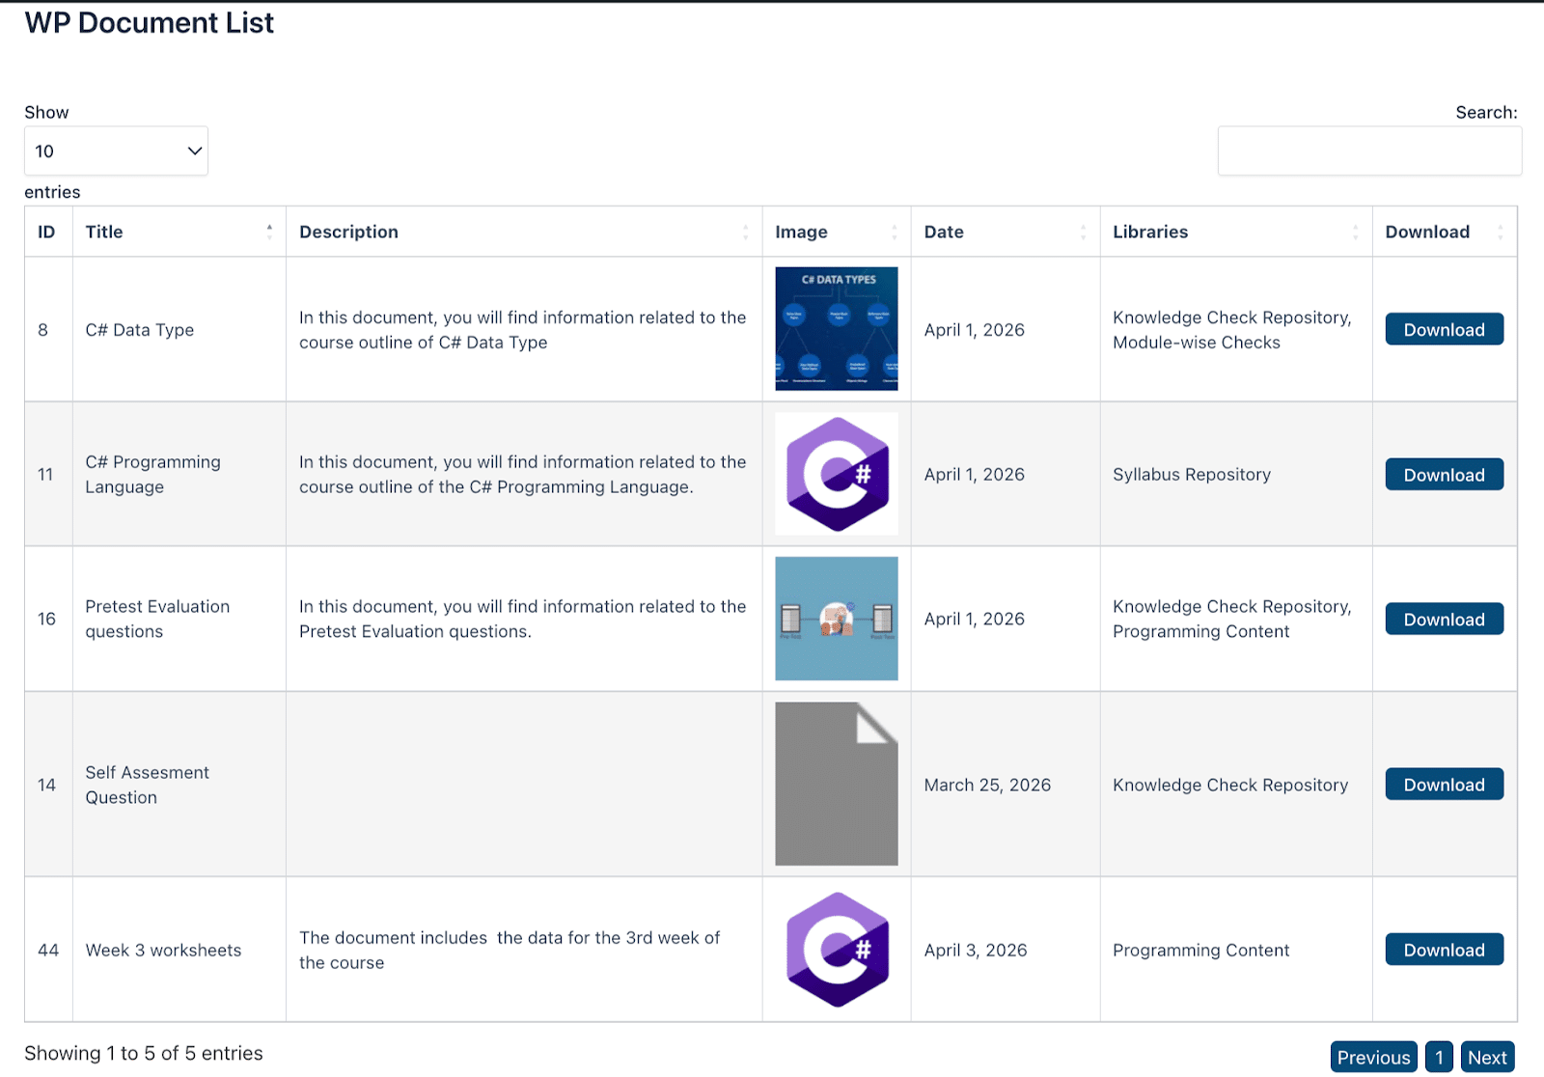Click the ID column header
Viewport: 1544px width, 1077px height.
click(48, 232)
